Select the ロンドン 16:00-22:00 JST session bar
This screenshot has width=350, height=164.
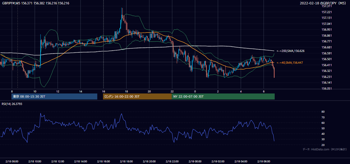pyautogui.click(x=137, y=96)
